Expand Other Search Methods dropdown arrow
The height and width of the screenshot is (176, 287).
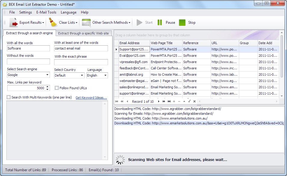pyautogui.click(x=130, y=23)
